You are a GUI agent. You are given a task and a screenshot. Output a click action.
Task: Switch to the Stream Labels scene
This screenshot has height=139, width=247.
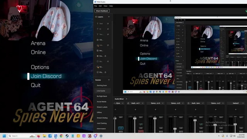[102, 107]
